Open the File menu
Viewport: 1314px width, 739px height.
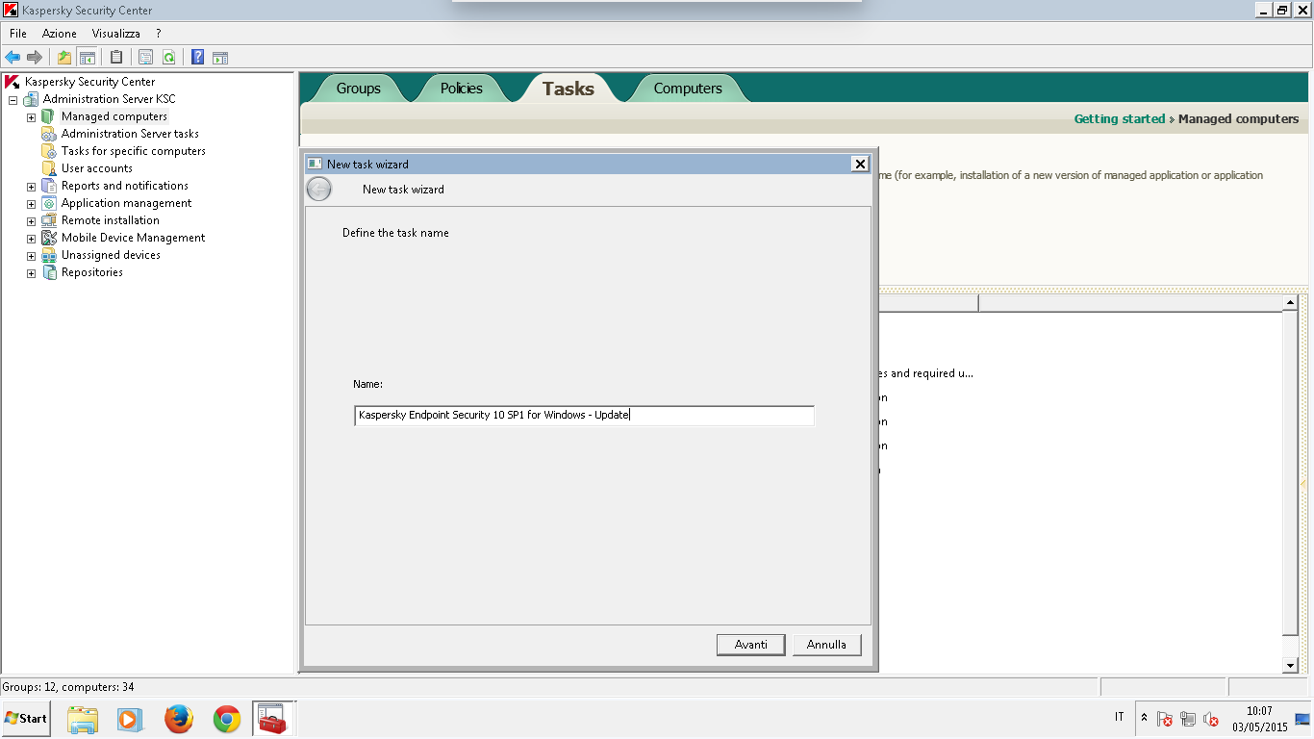click(x=18, y=34)
